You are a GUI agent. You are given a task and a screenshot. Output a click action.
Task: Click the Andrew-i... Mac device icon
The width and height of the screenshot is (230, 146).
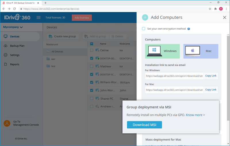point(97,106)
